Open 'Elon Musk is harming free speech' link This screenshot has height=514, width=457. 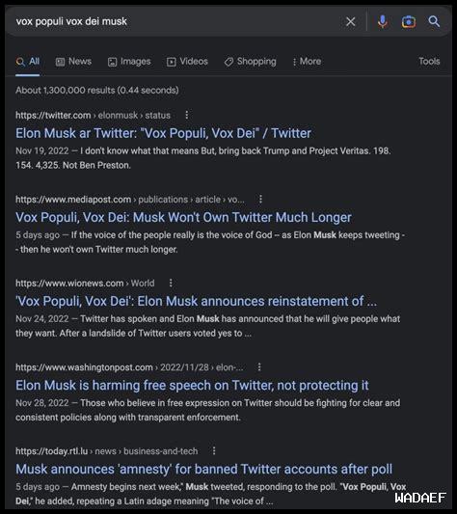192,386
